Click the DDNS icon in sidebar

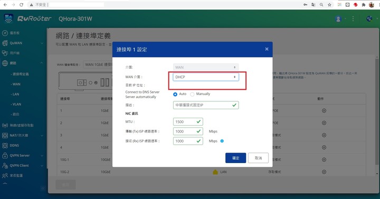click(x=5, y=146)
